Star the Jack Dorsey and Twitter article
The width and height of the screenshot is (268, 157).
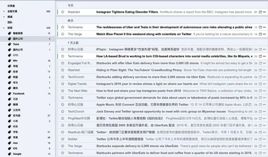pos(63,111)
